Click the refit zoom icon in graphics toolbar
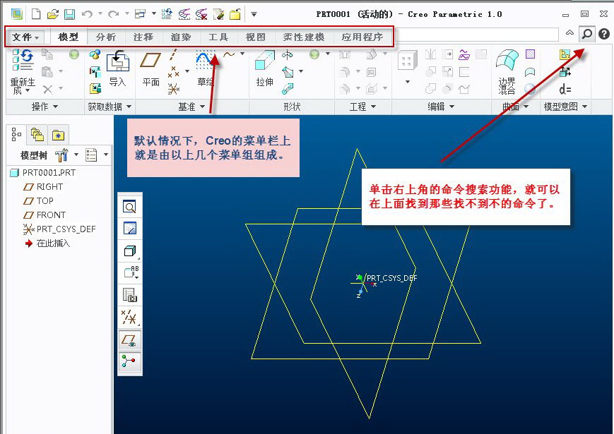 coord(129,207)
